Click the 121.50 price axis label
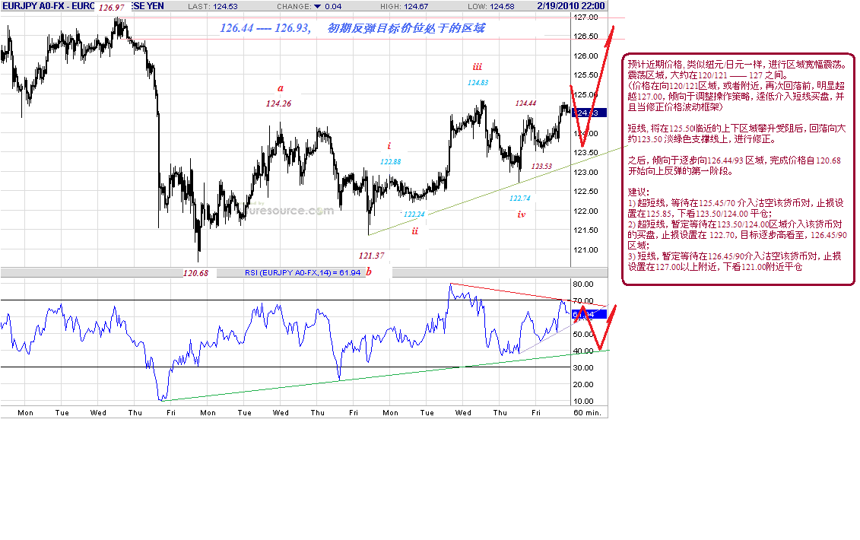The image size is (860, 540). pos(585,230)
